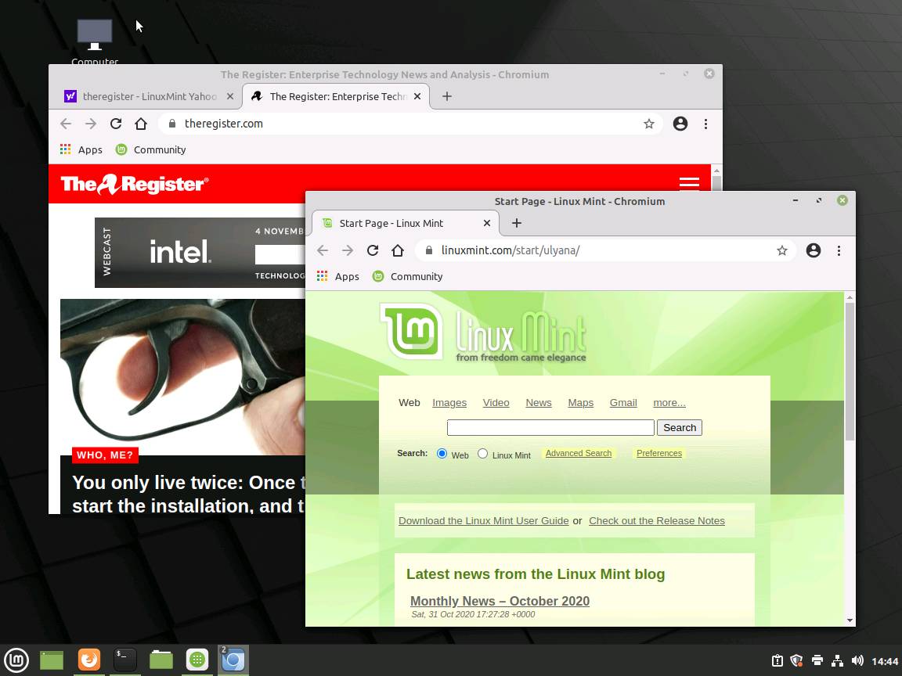
Task: Add a new tab in The Register window
Action: pos(447,96)
